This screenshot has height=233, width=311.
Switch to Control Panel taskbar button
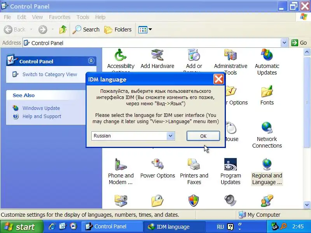click(112, 226)
